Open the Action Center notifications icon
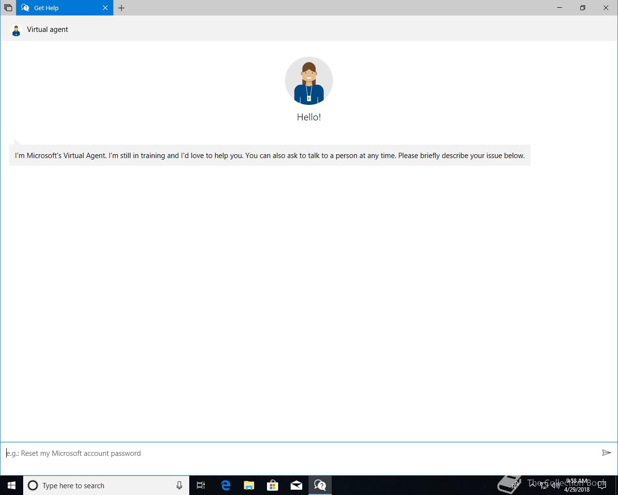This screenshot has width=618, height=495. 601,485
